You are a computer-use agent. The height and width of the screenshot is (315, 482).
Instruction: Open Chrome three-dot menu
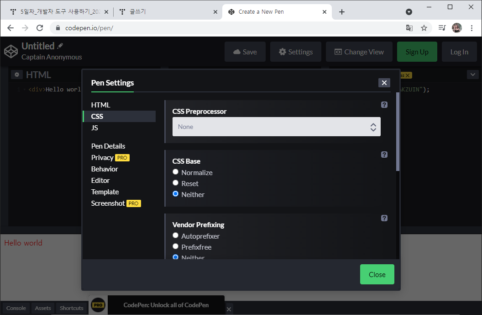pyautogui.click(x=472, y=28)
